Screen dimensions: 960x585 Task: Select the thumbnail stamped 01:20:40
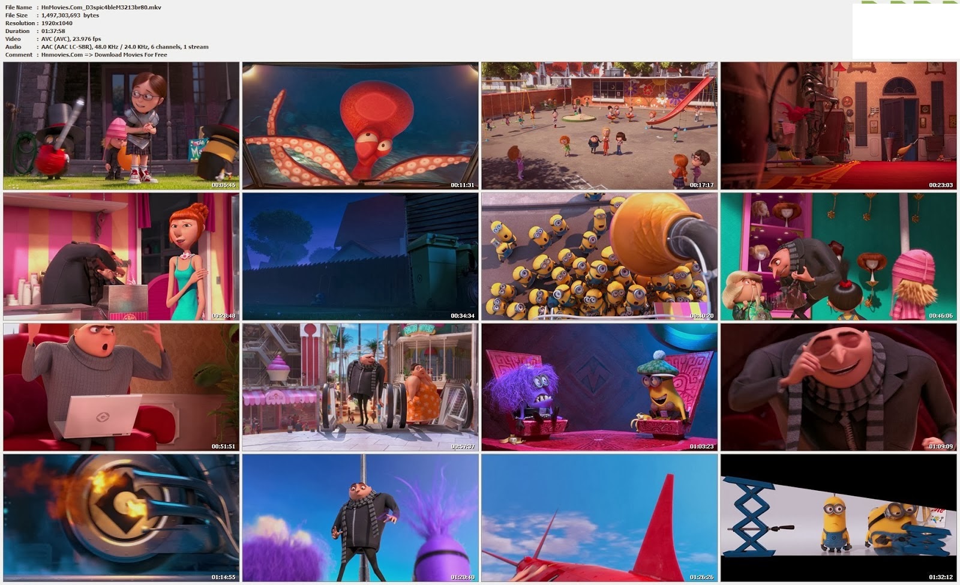click(360, 518)
